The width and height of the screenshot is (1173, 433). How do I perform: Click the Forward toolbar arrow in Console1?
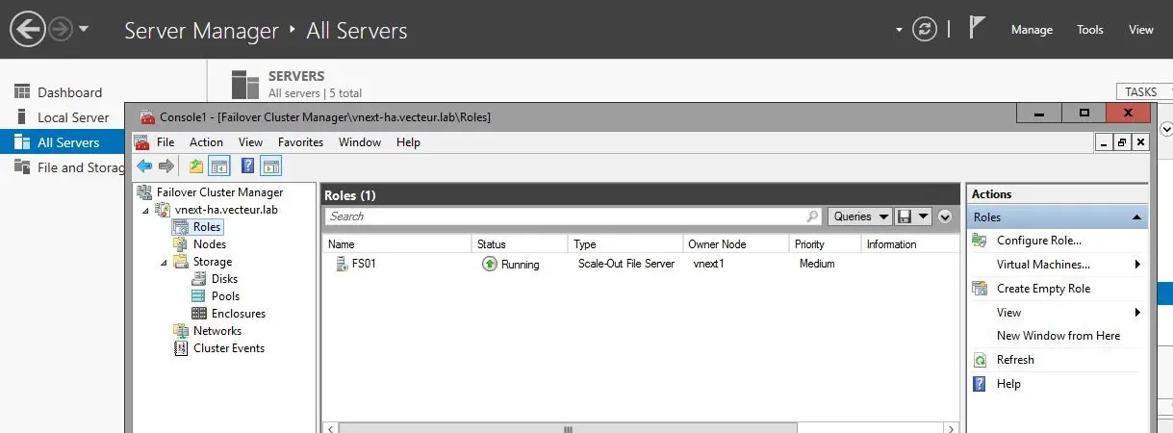pos(166,166)
